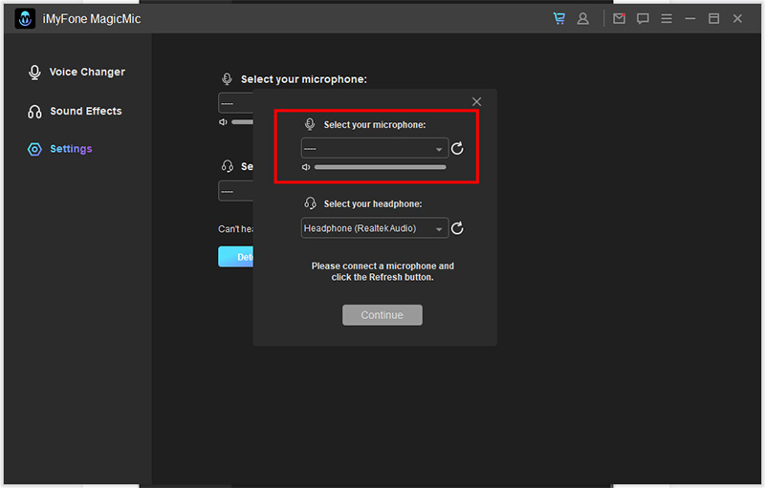
Task: Click the background 'Select your microphone:' heading
Action: click(x=303, y=79)
